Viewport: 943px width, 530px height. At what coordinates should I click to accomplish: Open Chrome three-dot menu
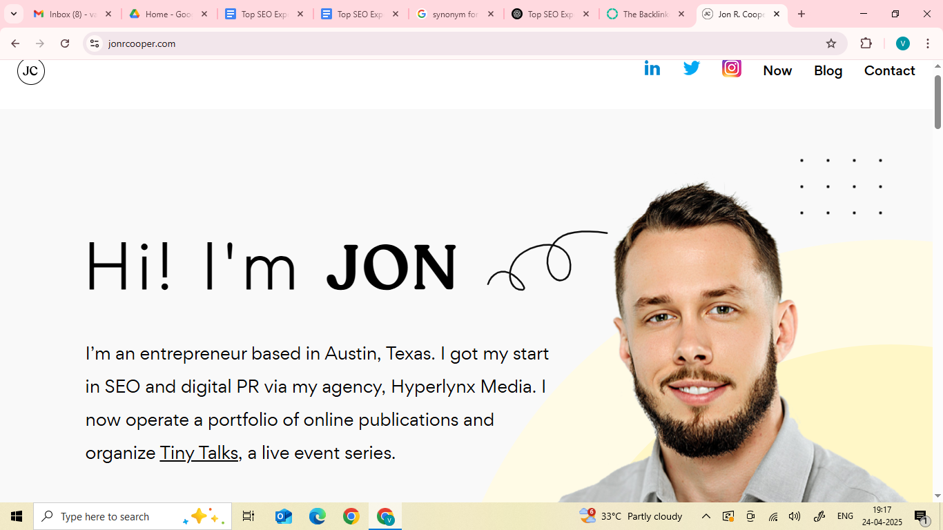tap(928, 43)
